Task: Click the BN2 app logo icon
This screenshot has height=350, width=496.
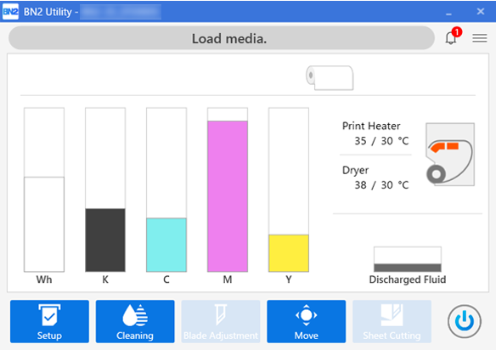Action: click(x=10, y=12)
